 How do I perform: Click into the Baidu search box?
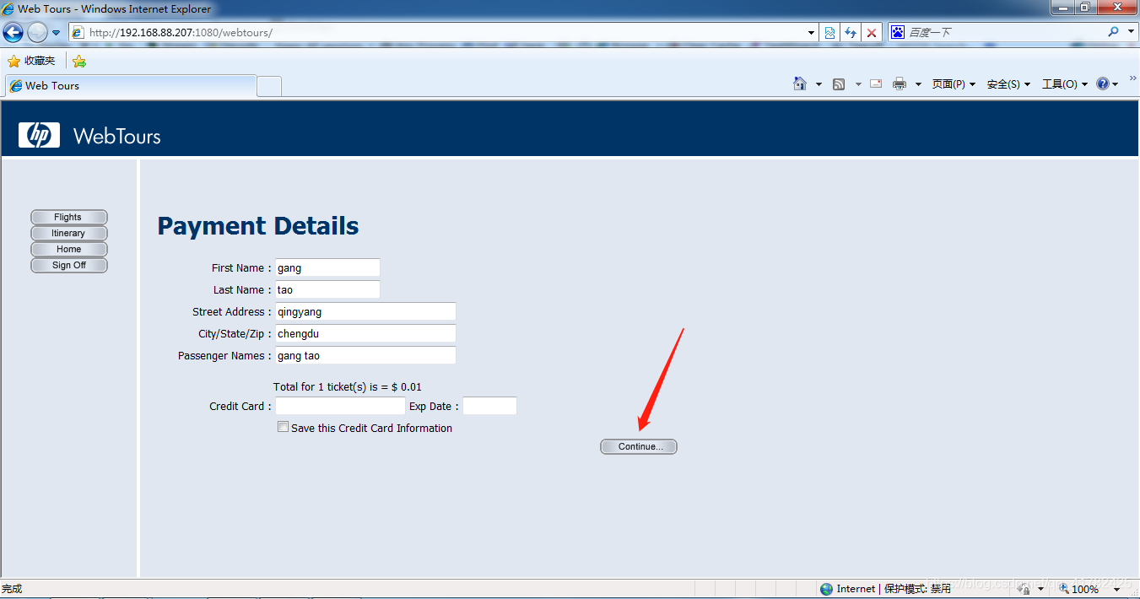[x=1004, y=32]
